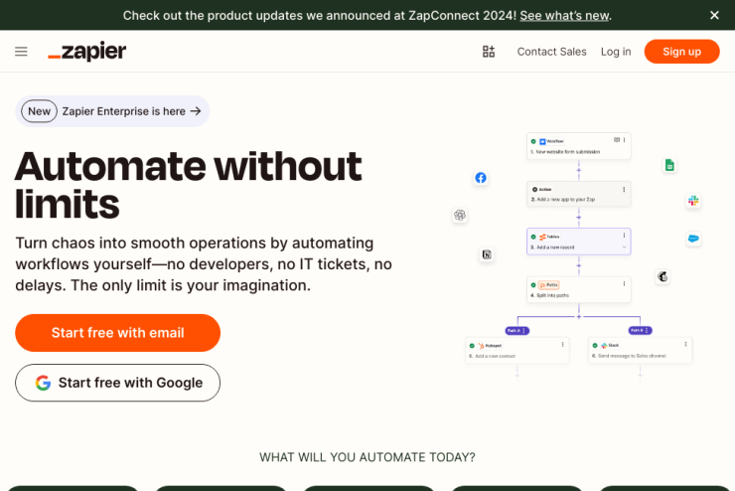Screen dimensions: 735x491
Task: Click Start free with Google
Action: [117, 383]
